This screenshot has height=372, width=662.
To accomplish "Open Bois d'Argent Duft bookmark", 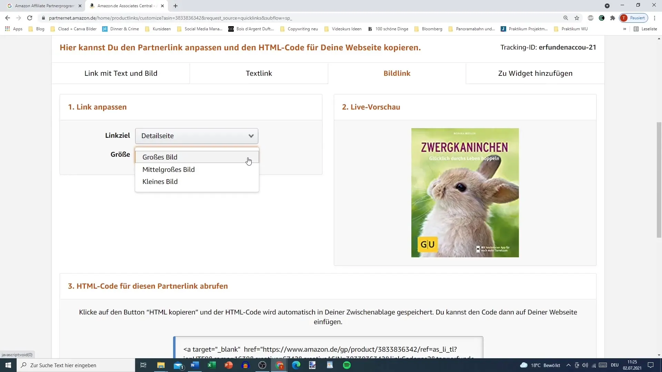I will tap(251, 29).
